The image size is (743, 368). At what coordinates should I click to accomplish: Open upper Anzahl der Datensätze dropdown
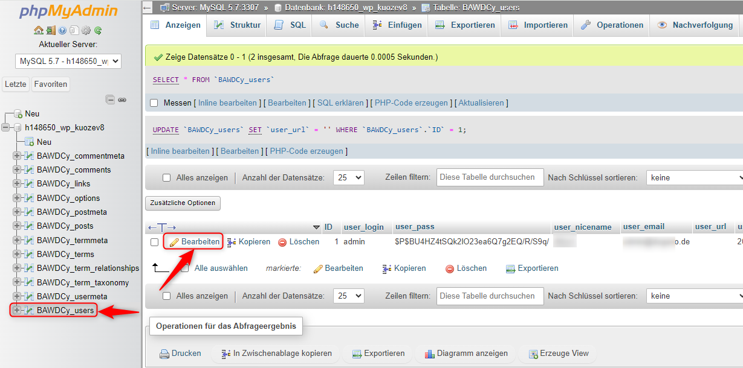pyautogui.click(x=349, y=178)
